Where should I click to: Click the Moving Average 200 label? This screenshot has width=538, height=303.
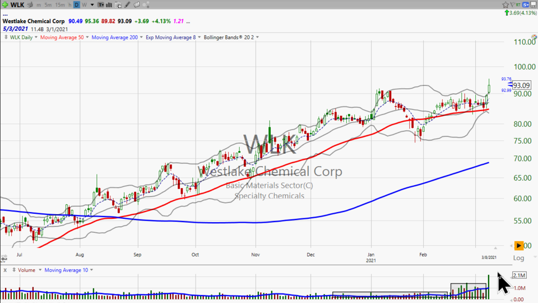pyautogui.click(x=114, y=37)
